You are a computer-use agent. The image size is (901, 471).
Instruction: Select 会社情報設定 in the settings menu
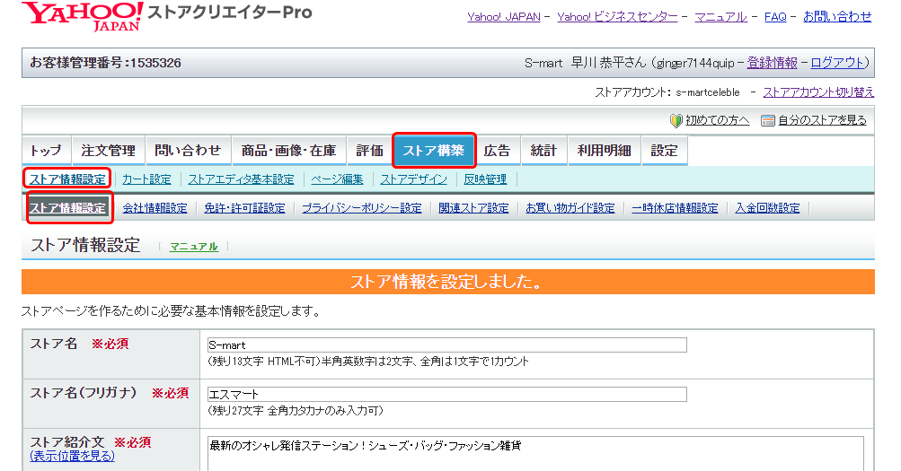click(155, 208)
